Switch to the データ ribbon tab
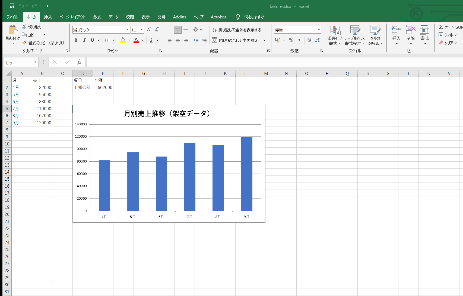Screen dimensions: 463x296 pyautogui.click(x=114, y=17)
